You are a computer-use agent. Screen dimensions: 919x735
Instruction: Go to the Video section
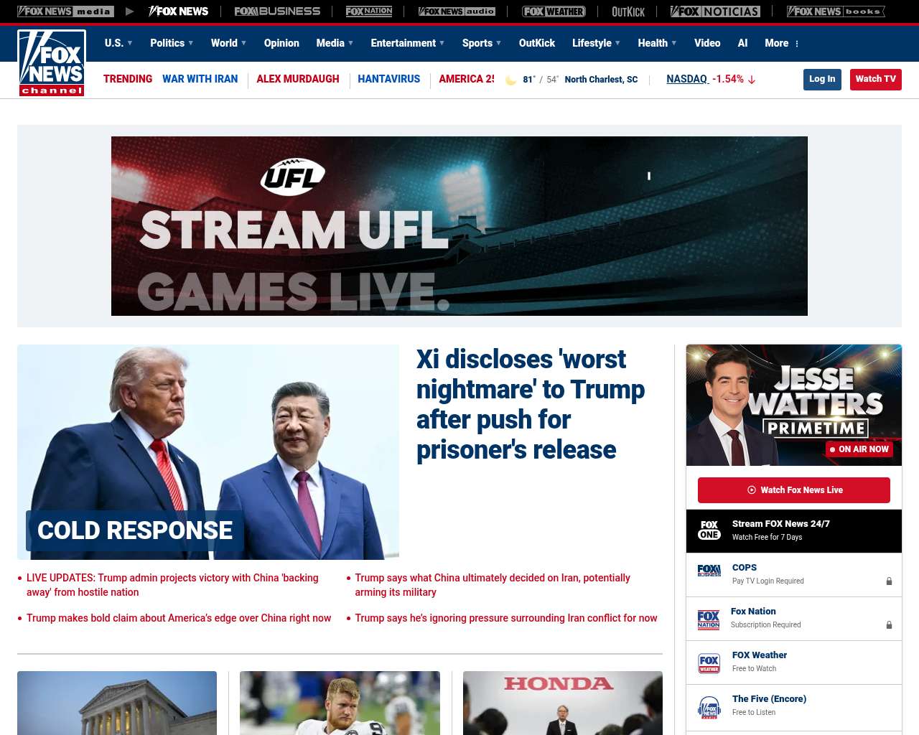pos(707,43)
